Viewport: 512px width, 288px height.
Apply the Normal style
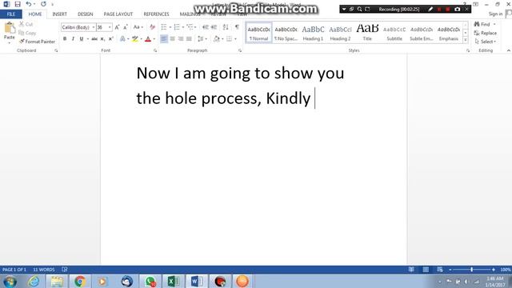pyautogui.click(x=258, y=33)
